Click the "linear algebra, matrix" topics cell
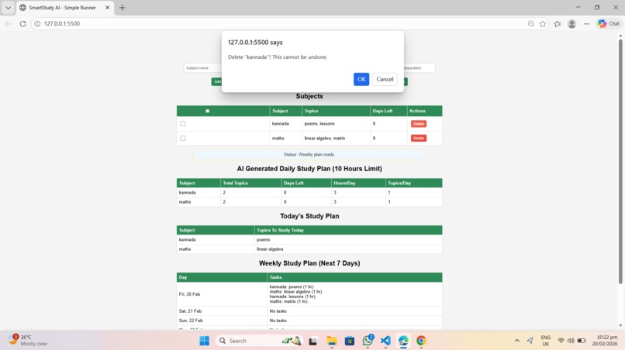The height and width of the screenshot is (350, 625). point(336,138)
